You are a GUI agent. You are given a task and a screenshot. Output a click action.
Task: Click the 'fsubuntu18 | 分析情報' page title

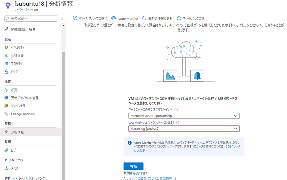[x=44, y=4]
